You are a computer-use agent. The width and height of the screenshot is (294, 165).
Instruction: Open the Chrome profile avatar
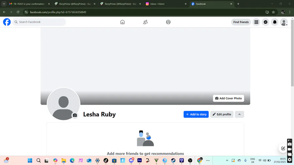point(283,12)
